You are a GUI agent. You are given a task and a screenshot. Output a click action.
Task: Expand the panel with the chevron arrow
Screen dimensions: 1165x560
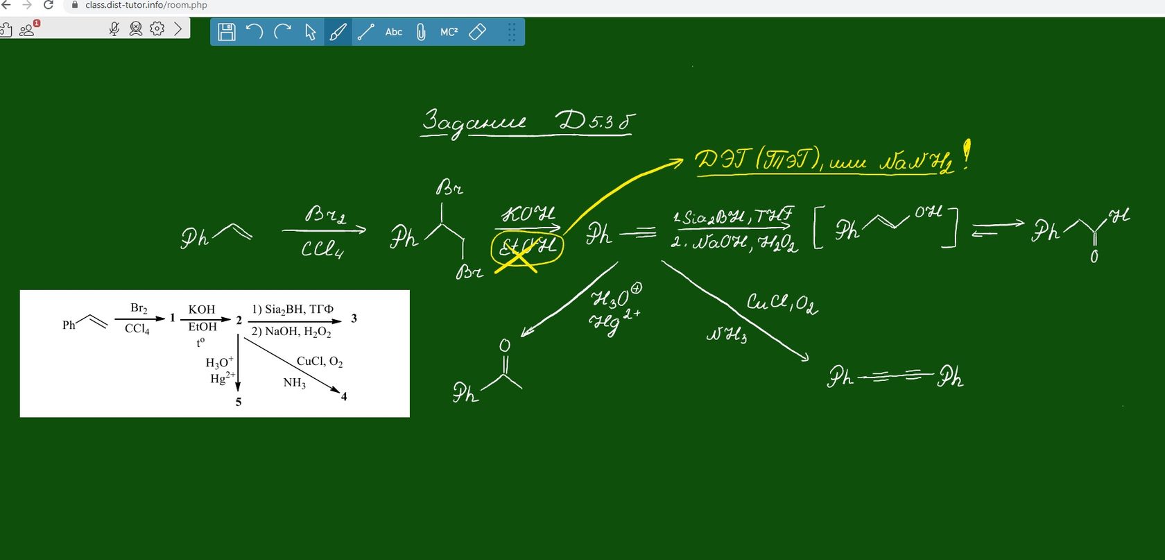(x=178, y=28)
